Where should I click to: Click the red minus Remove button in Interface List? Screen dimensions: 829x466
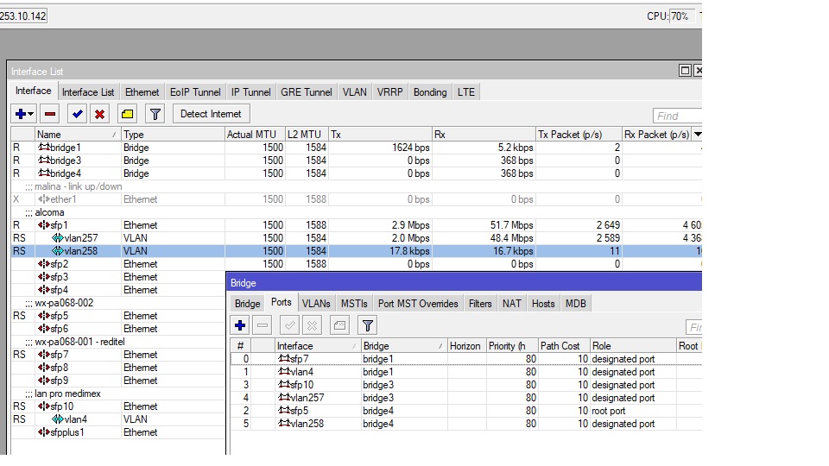(50, 114)
